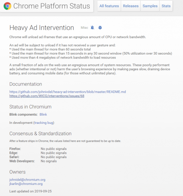
Task: Click the '60 seconds total' bullet line
Action: tap(50, 49)
